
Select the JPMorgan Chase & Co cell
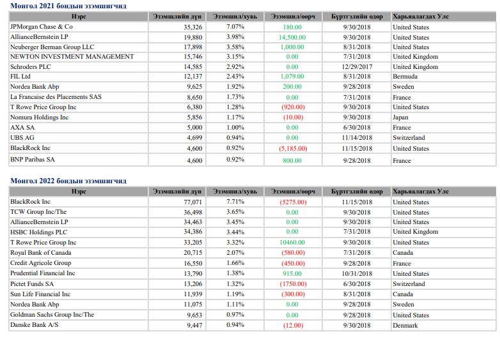point(42,27)
